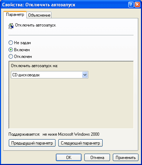The image size is (142, 165).
Task: Go to Предыдущий параметр
Action: (x=32, y=143)
